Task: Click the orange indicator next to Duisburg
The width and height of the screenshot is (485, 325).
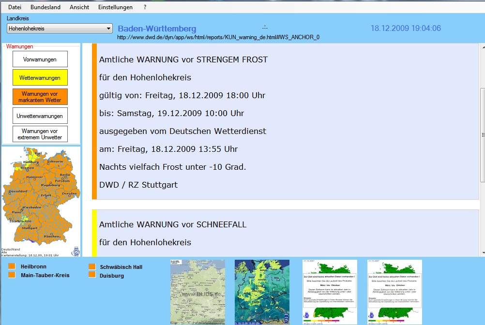Action: tap(92, 275)
